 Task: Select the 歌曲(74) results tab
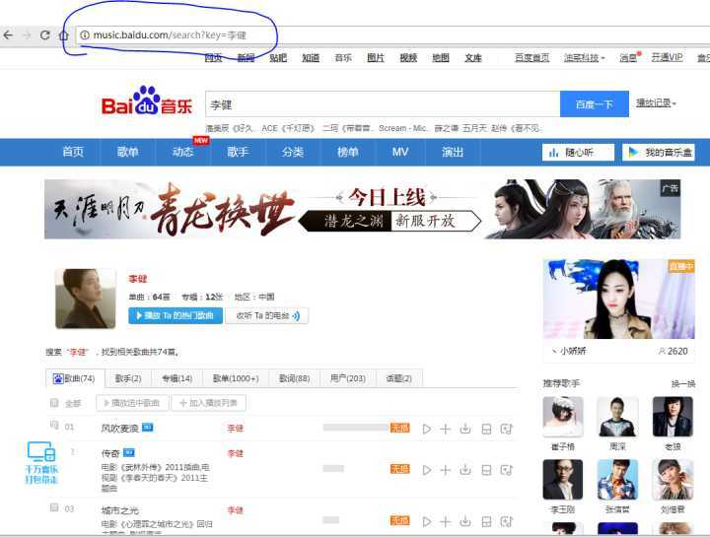(75, 378)
